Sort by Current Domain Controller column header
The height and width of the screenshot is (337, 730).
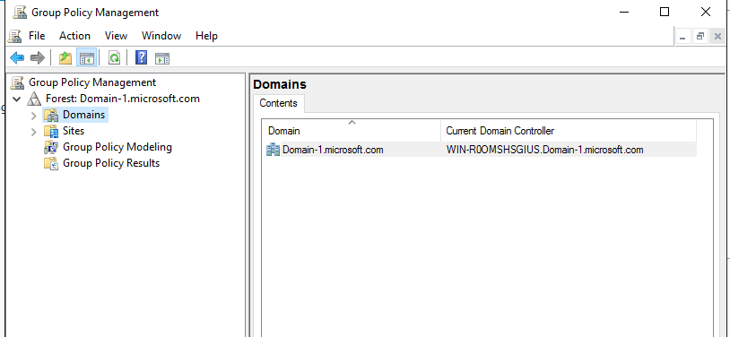(569, 131)
